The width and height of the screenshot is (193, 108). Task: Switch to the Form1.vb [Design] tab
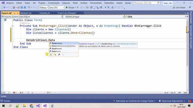click(x=67, y=13)
